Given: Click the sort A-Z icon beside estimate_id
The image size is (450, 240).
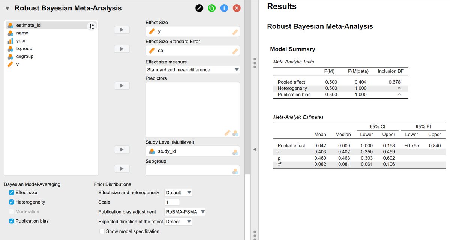Looking at the screenshot, I should pos(91,25).
